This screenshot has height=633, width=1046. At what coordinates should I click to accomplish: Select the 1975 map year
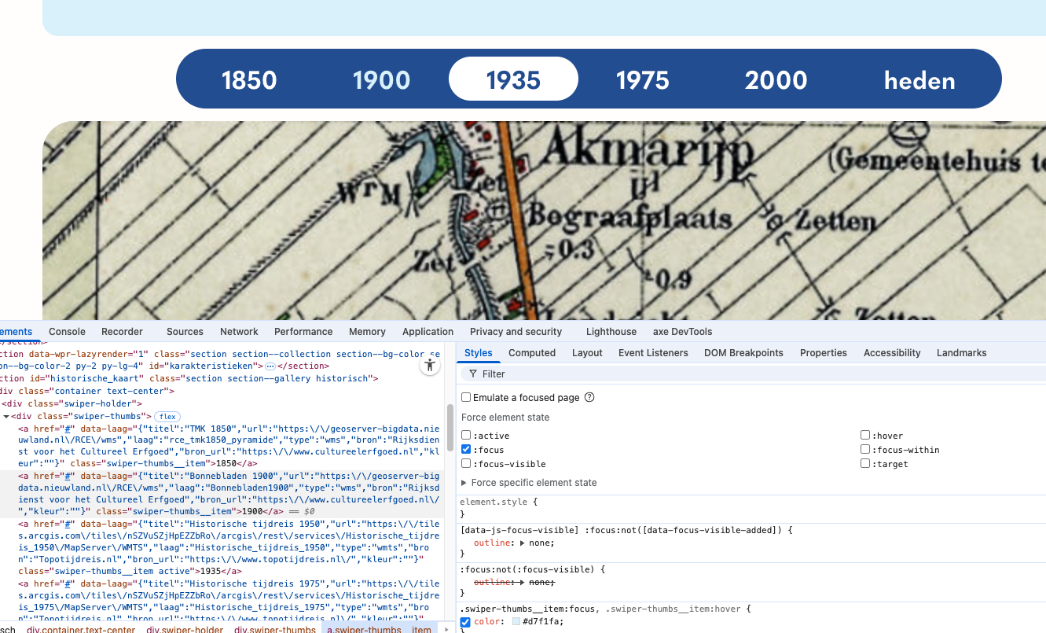[x=642, y=79]
